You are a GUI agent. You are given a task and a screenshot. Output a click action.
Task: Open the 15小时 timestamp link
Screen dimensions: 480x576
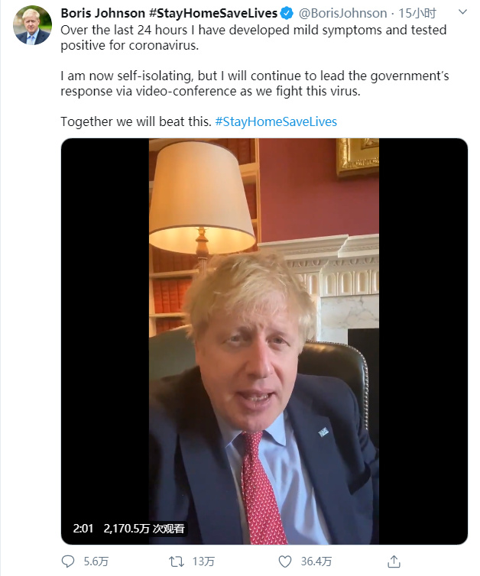tap(417, 13)
